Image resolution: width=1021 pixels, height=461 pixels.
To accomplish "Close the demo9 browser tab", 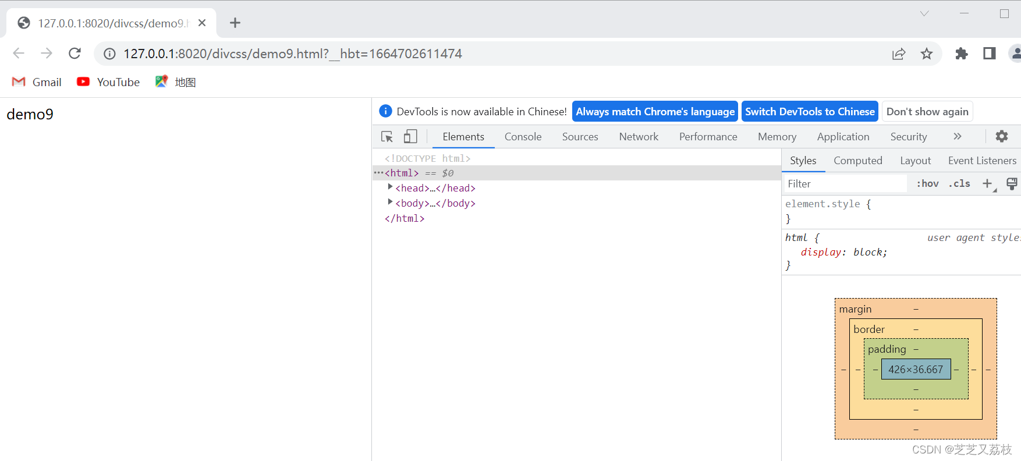I will point(202,23).
